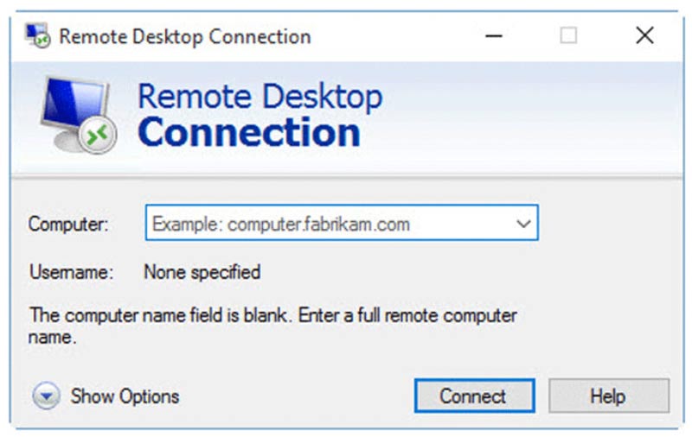Image resolution: width=692 pixels, height=437 pixels.
Task: Click the Show Options round arrow icon
Action: [46, 396]
